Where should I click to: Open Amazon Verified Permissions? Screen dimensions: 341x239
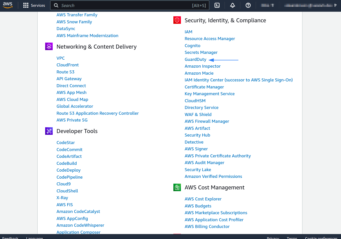[213, 176]
